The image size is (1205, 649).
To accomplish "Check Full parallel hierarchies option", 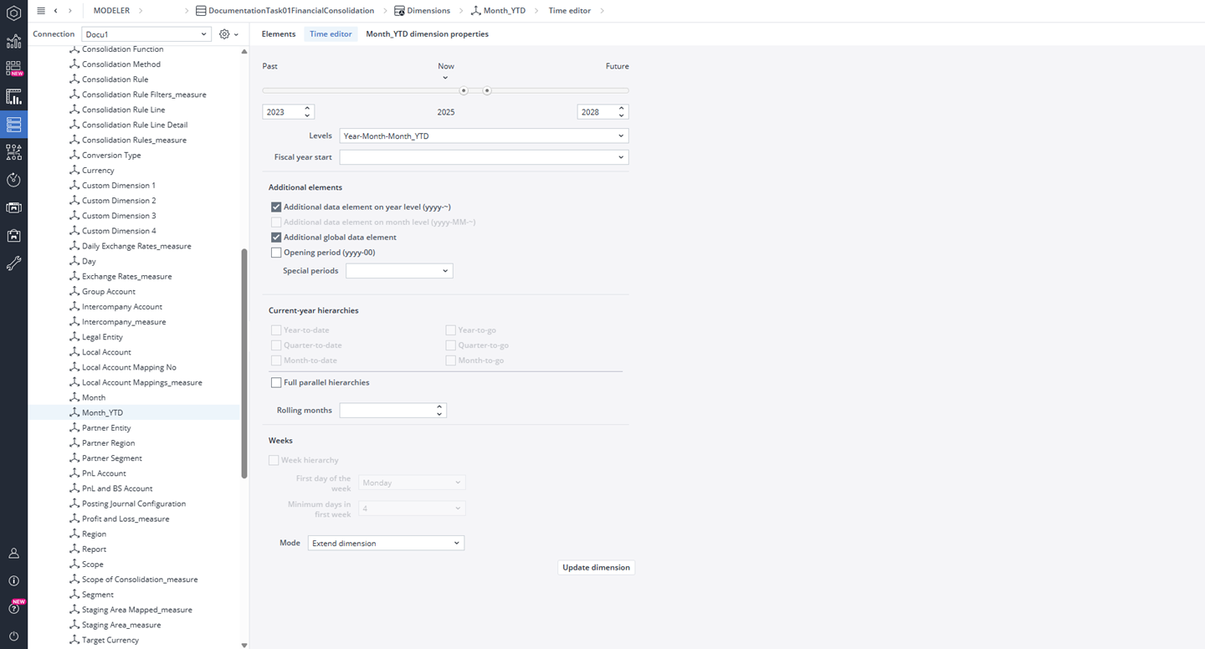I will (276, 382).
